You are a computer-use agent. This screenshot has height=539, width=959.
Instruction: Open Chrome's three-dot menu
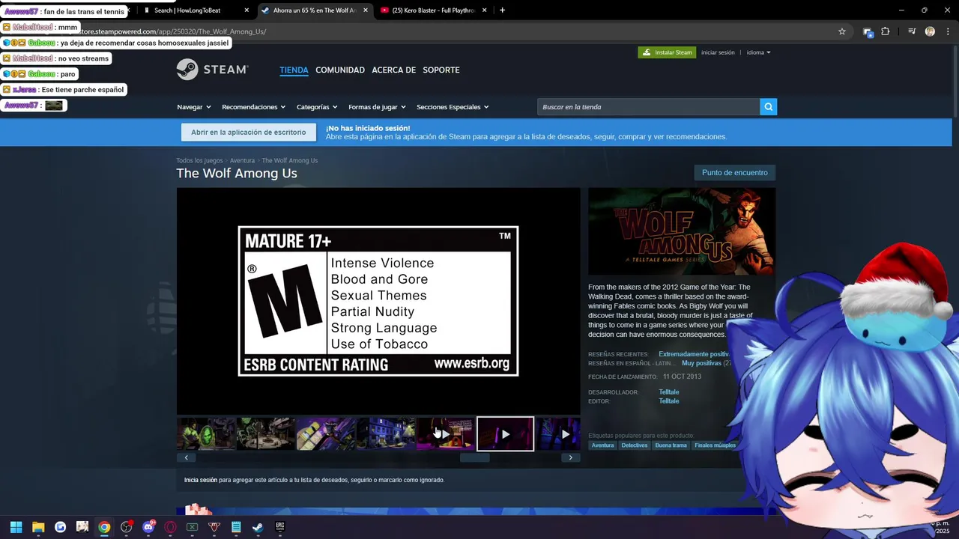tap(947, 31)
